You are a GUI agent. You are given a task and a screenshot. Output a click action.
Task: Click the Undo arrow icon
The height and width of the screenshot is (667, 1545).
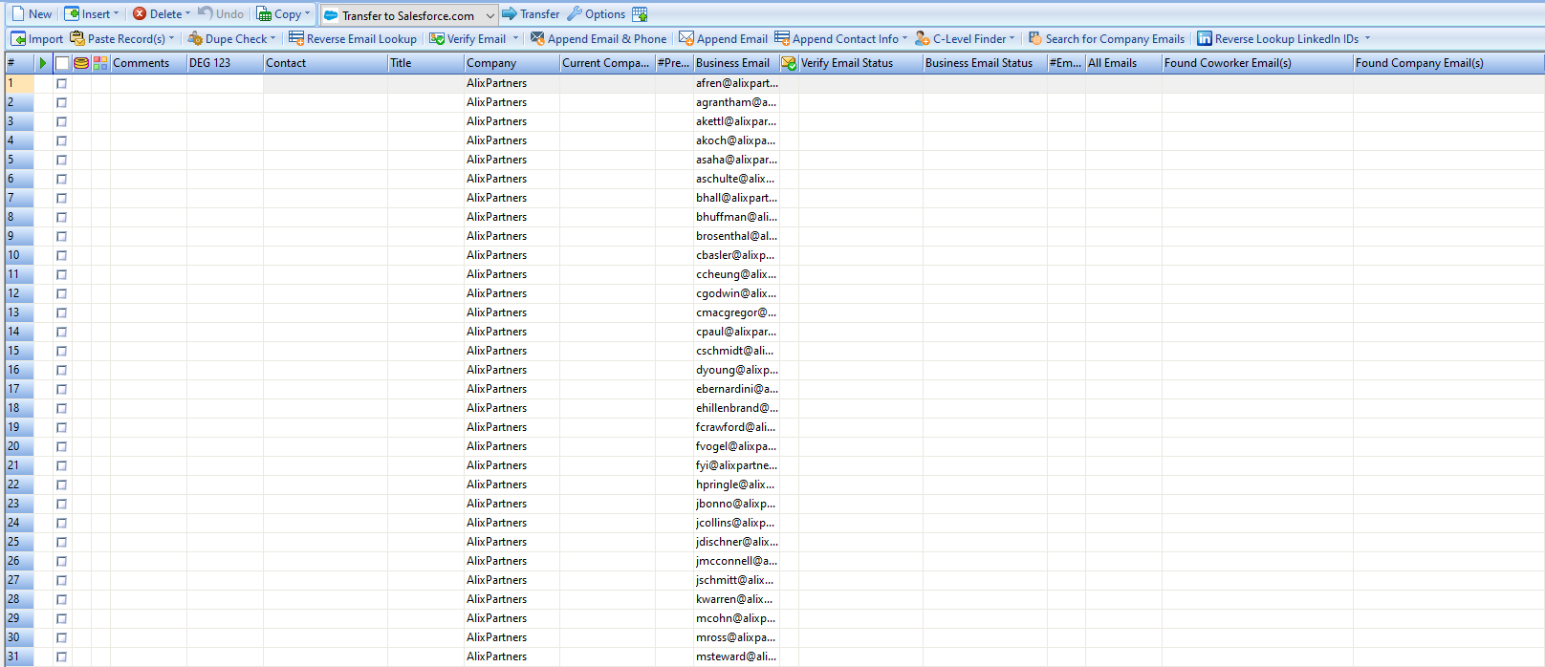click(x=205, y=13)
